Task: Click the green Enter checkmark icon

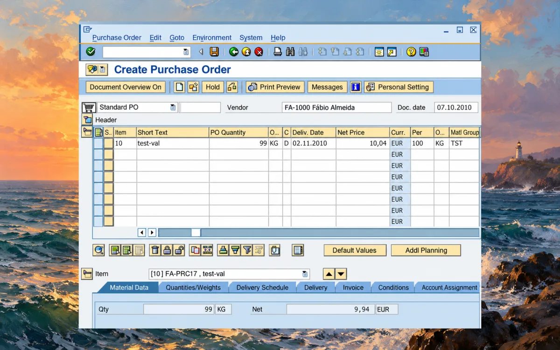Action: (91, 52)
